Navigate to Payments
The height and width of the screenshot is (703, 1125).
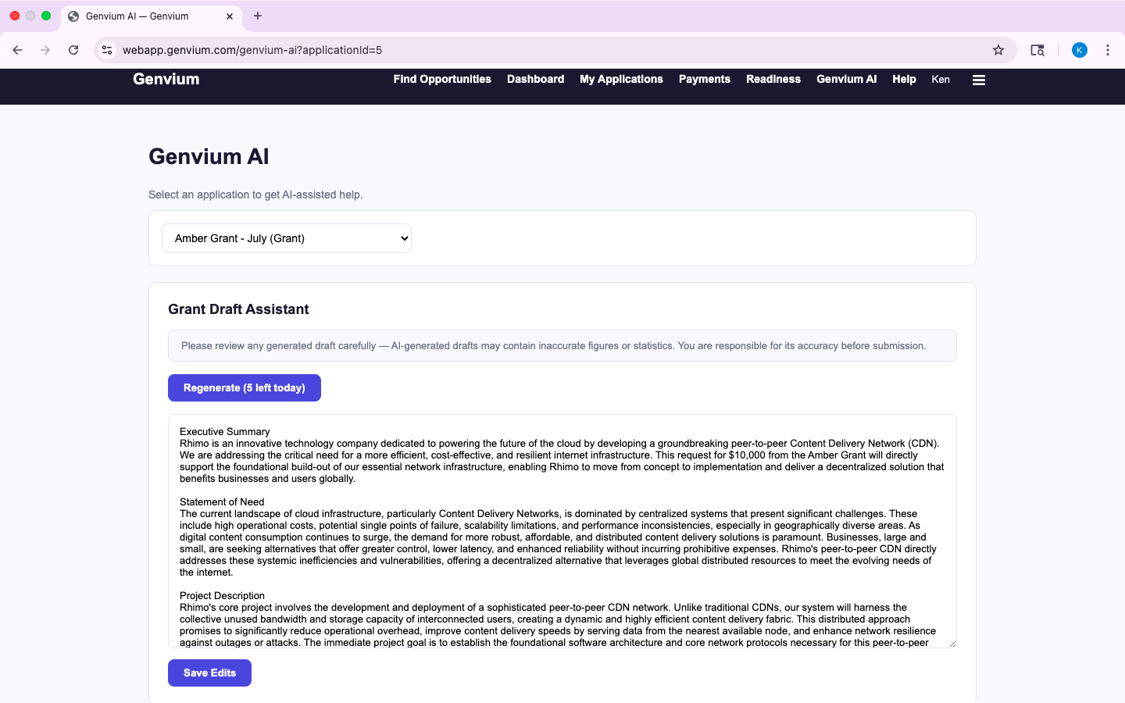click(x=705, y=79)
